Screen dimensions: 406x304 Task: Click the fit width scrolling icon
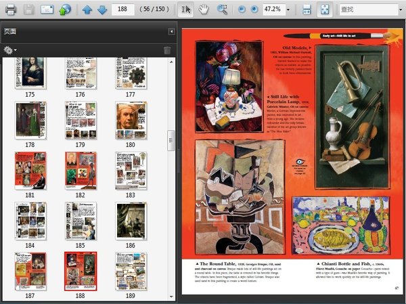[x=307, y=9]
